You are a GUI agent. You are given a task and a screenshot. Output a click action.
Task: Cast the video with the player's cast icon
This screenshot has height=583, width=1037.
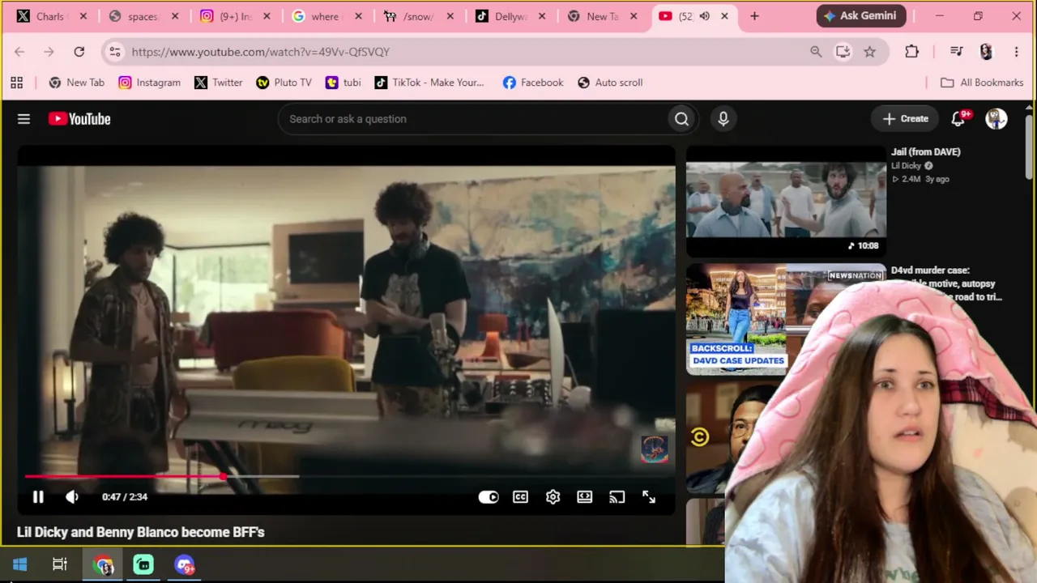(617, 497)
